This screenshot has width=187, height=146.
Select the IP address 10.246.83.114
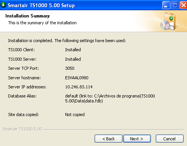(x=79, y=87)
